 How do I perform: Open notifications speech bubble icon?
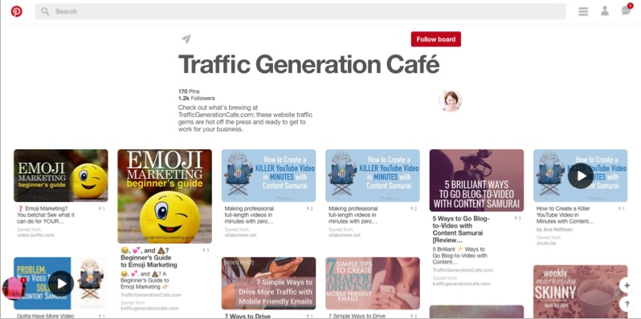click(x=627, y=10)
